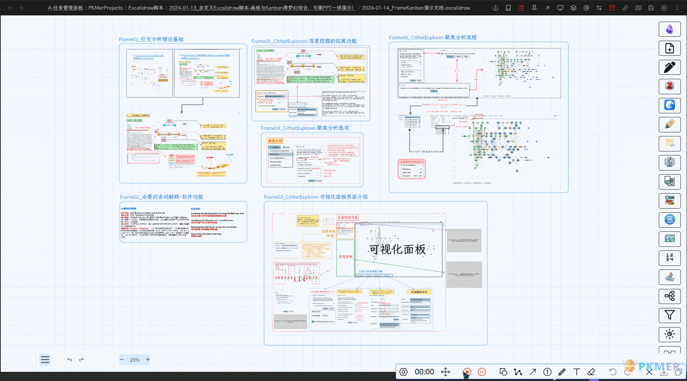Click the @ symbol icon
The width and height of the screenshot is (687, 381).
(586, 8)
